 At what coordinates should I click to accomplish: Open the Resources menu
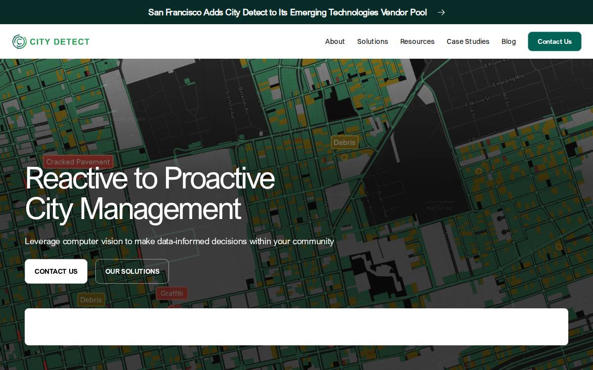[418, 41]
